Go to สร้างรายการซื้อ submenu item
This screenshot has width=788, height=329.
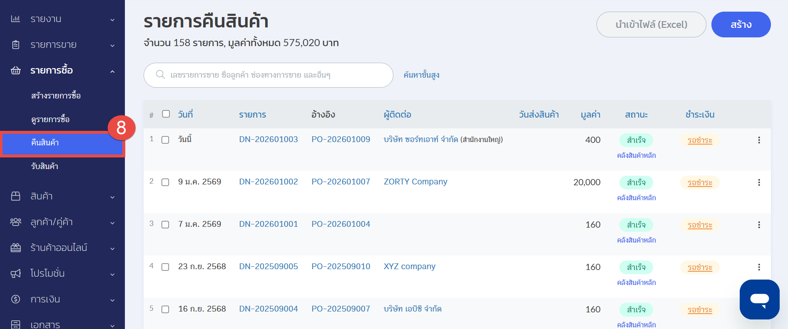tap(56, 96)
